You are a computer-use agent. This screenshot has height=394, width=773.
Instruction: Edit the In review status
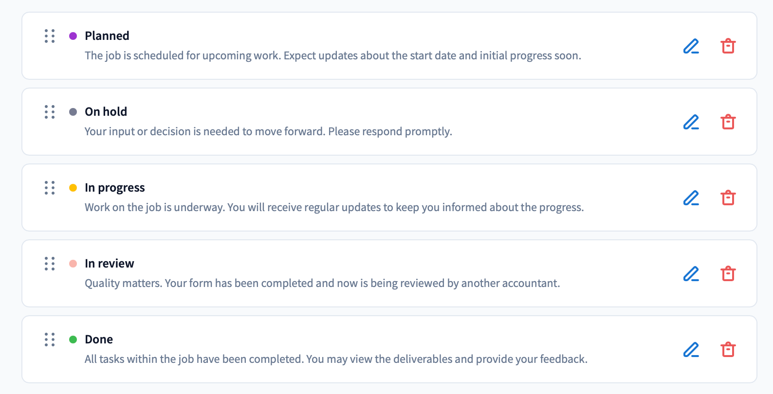pyautogui.click(x=691, y=274)
